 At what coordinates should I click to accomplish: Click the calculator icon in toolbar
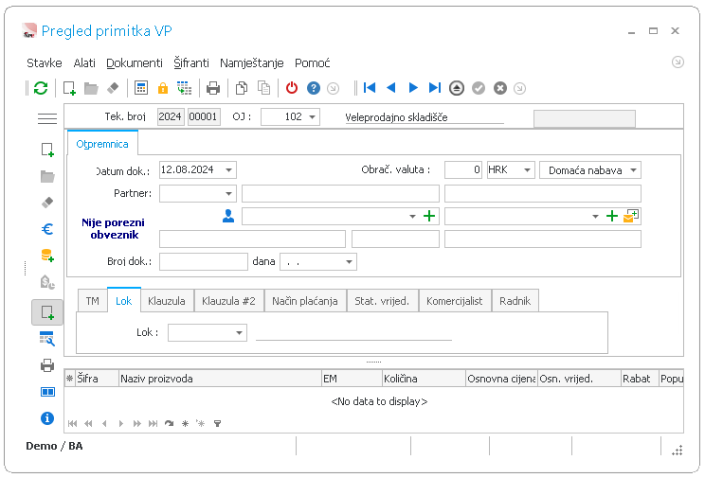[141, 88]
